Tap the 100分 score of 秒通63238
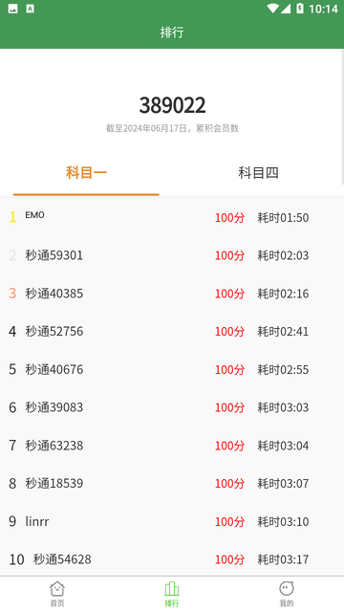Image resolution: width=344 pixels, height=612 pixels. click(x=229, y=446)
